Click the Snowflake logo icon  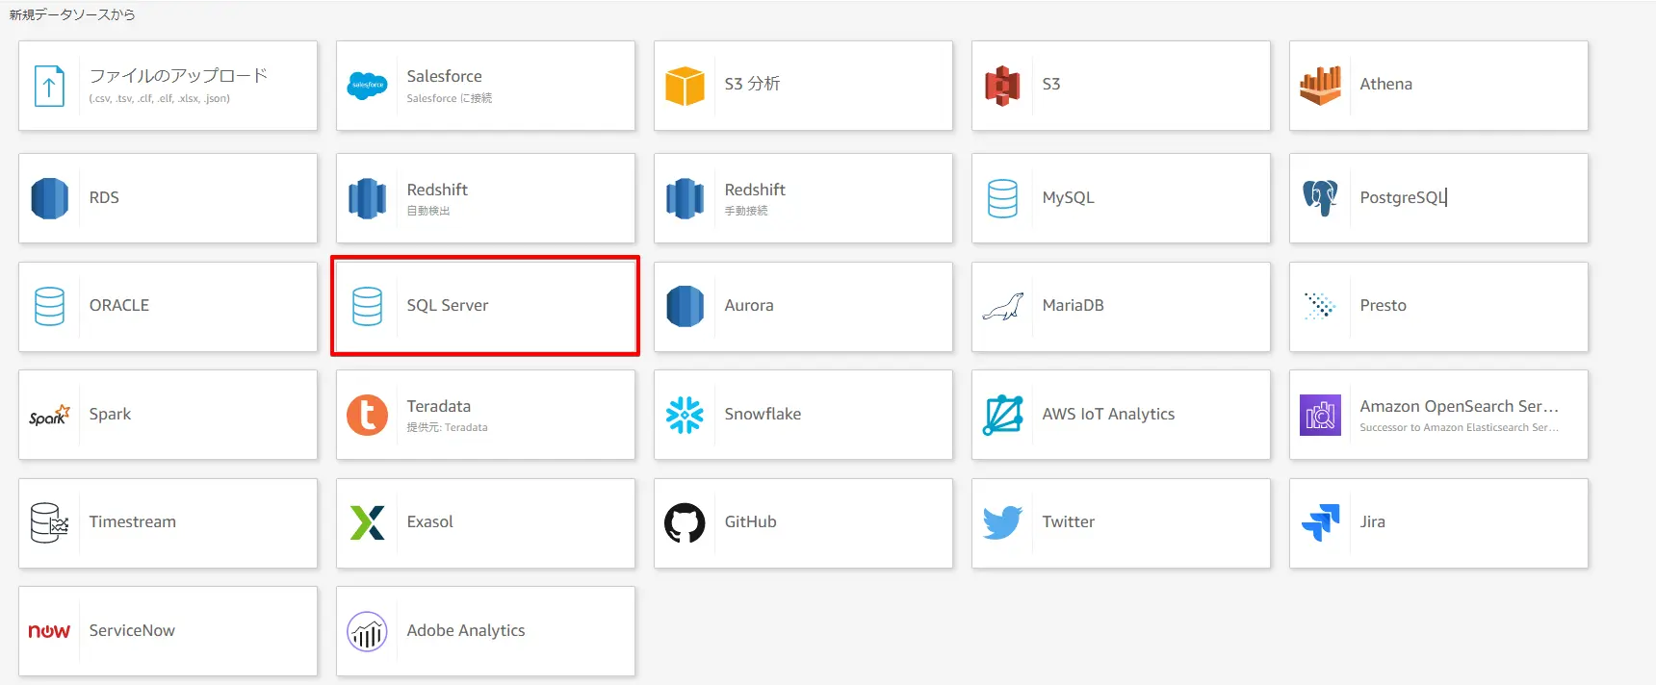click(685, 415)
